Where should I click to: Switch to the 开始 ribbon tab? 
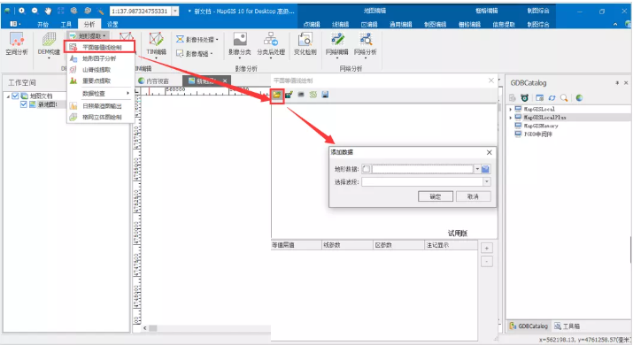(x=42, y=24)
